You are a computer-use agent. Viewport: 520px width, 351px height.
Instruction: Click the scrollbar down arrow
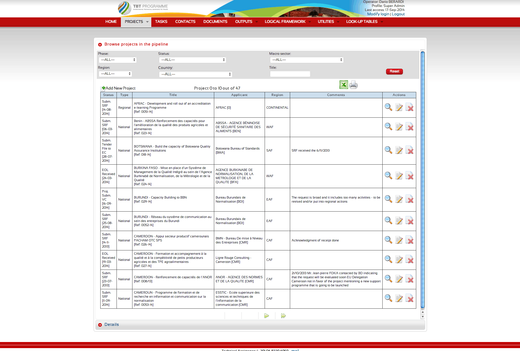[x=423, y=317]
